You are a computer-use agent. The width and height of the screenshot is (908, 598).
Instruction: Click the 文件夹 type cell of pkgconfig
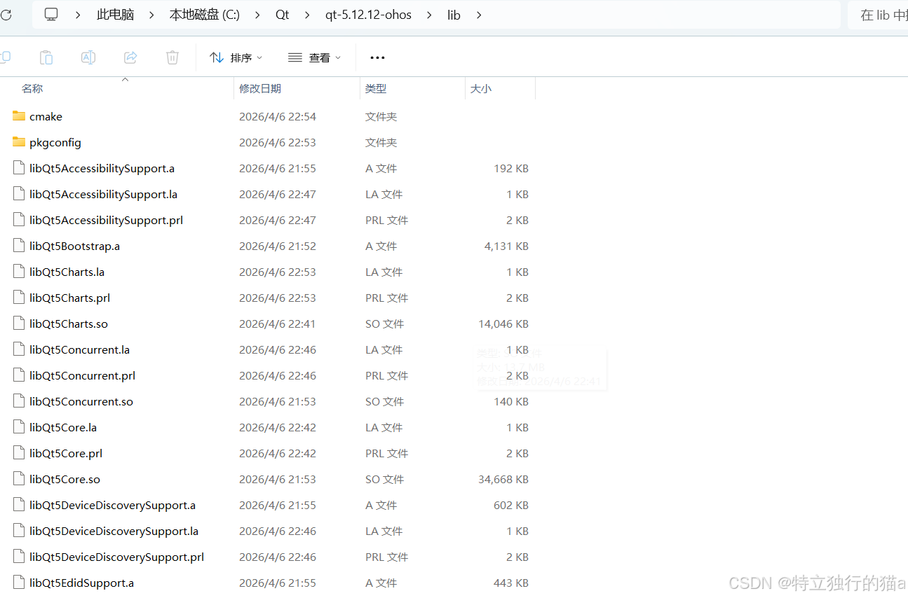pos(381,142)
